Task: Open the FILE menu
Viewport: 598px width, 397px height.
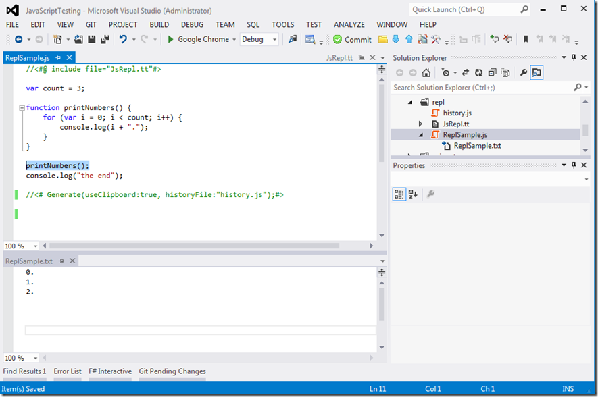Action: coord(12,24)
